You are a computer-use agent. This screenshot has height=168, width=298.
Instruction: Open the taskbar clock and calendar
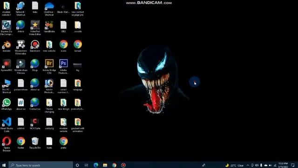point(283,165)
